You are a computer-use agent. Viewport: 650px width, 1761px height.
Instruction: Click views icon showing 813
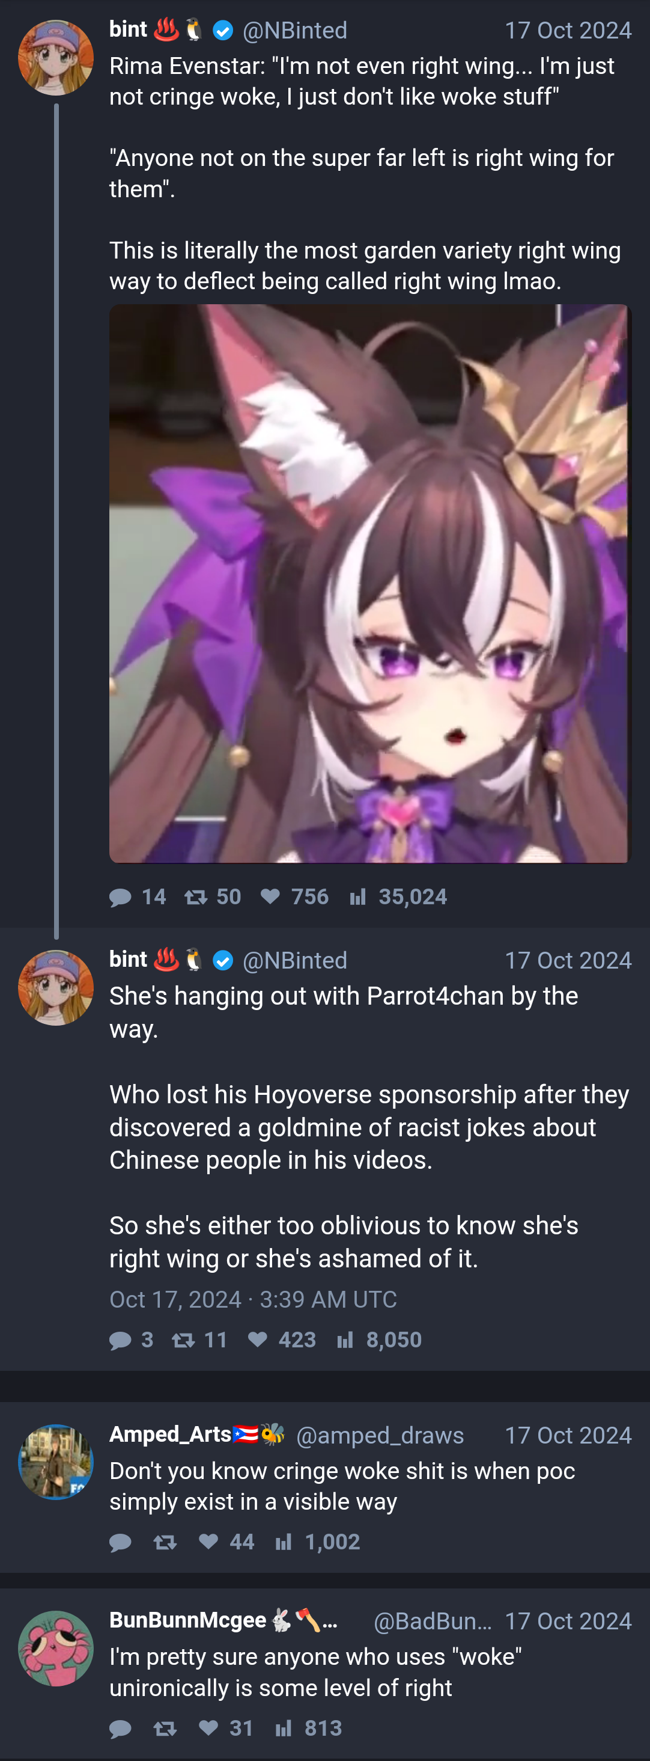pyautogui.click(x=284, y=1728)
